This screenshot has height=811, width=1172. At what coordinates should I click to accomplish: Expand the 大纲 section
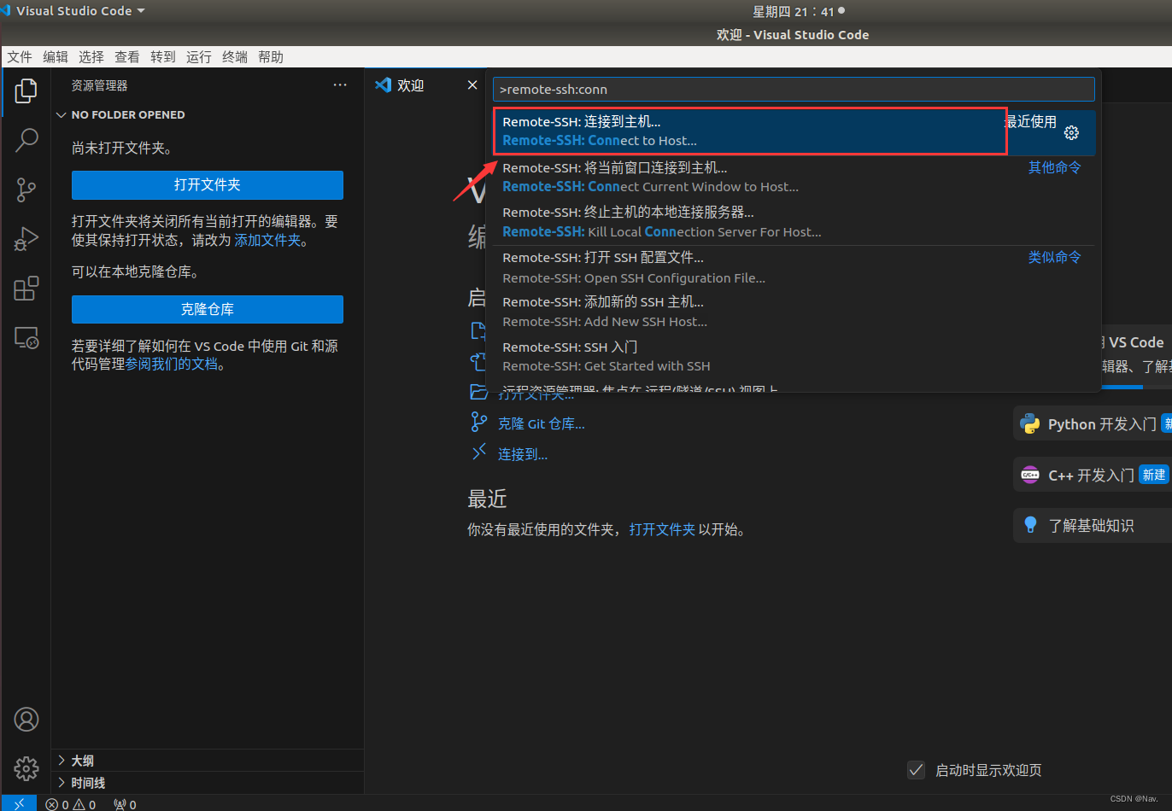[207, 761]
